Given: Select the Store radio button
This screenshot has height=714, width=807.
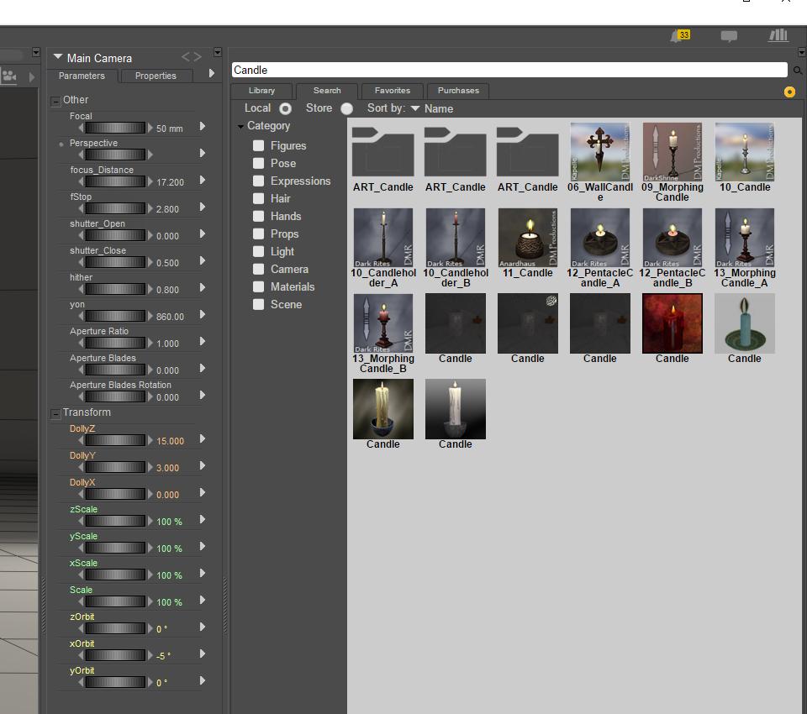Looking at the screenshot, I should pos(347,108).
